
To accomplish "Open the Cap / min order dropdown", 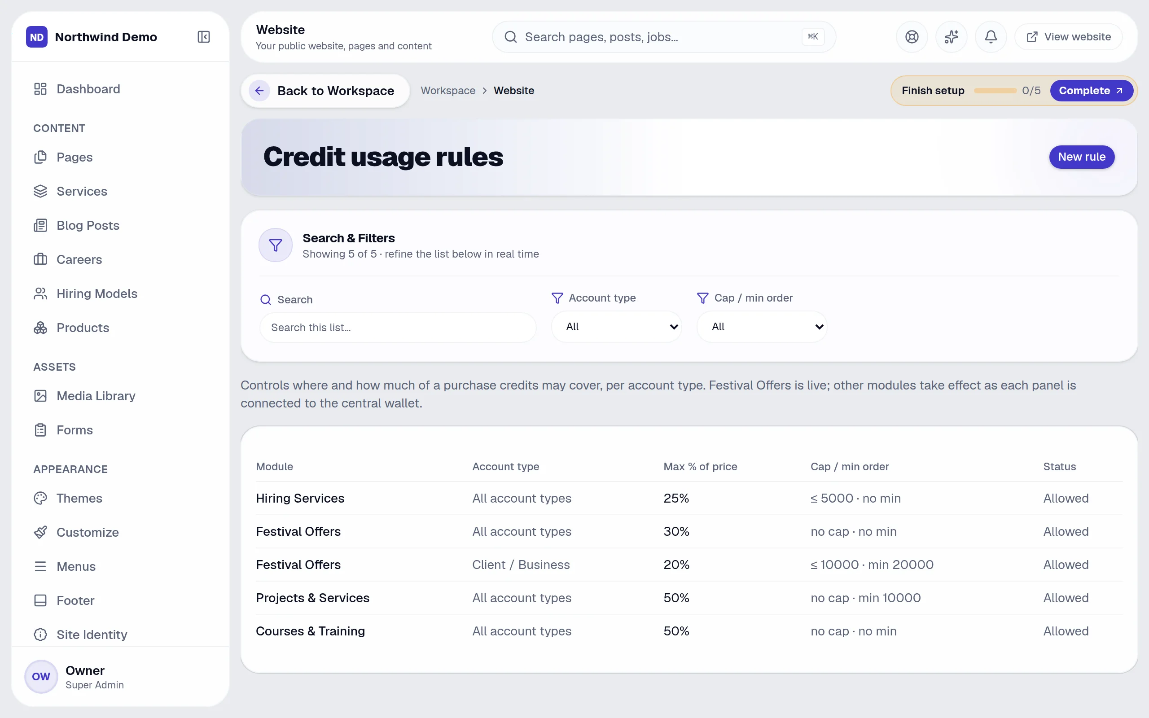I will click(x=762, y=327).
